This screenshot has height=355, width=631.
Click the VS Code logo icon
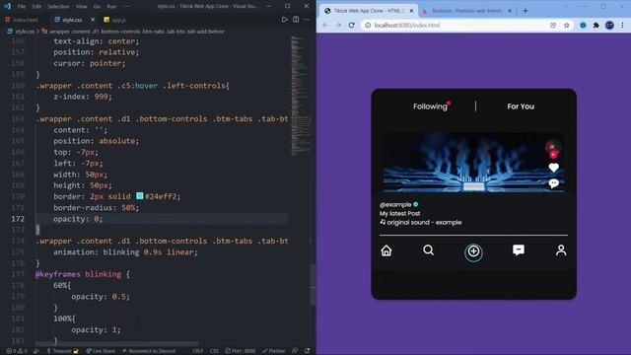[x=7, y=6]
